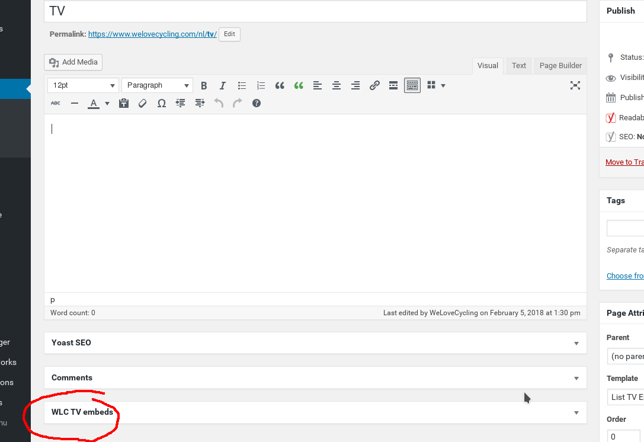Viewport: 644px width, 442px height.
Task: Open the special character Omega picker
Action: [162, 103]
